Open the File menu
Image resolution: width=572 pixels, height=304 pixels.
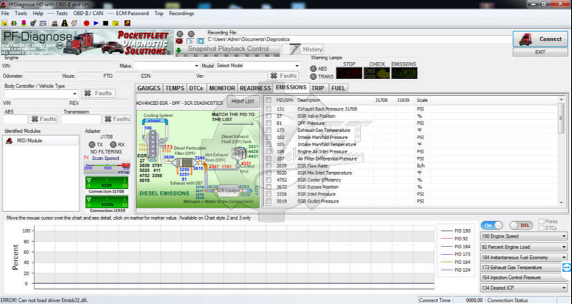click(5, 13)
